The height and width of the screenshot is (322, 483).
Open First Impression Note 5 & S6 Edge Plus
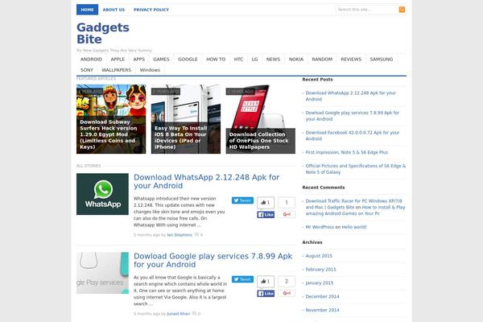pos(346,152)
